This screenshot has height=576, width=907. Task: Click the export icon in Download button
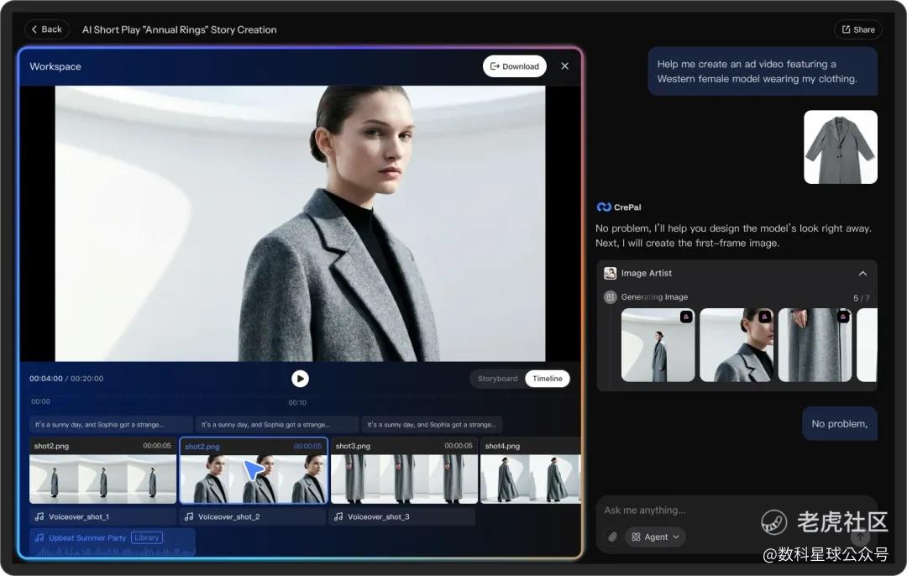click(x=495, y=66)
